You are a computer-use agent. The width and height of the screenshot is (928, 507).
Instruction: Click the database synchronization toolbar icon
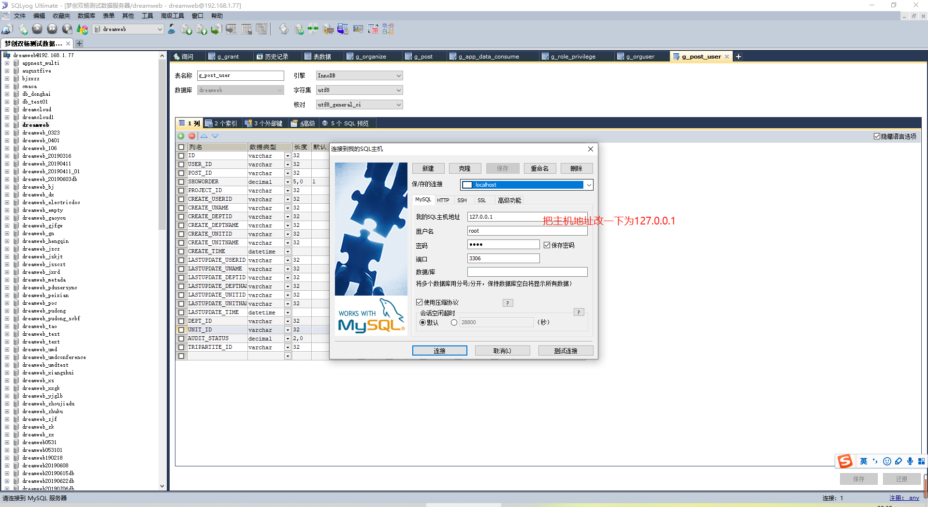(299, 30)
